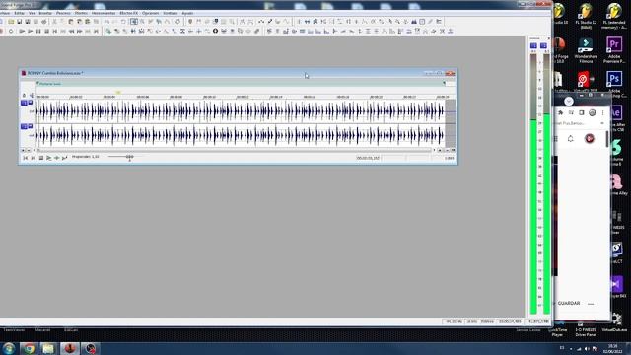Viewport: 631px width, 355px height.
Task: Click Play All in main transport bar
Action: tap(22, 31)
